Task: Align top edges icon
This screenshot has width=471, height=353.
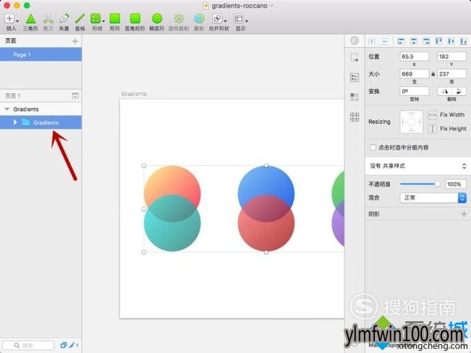Action: pyautogui.click(x=439, y=41)
